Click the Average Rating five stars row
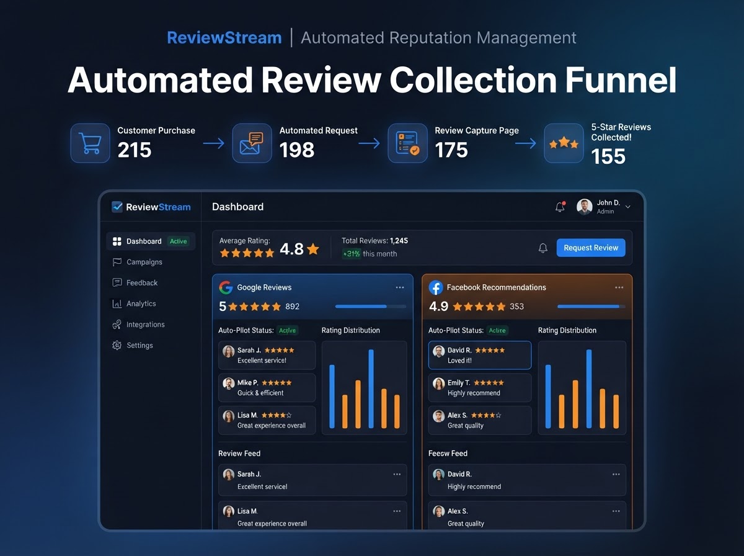This screenshot has height=556, width=744. (247, 253)
